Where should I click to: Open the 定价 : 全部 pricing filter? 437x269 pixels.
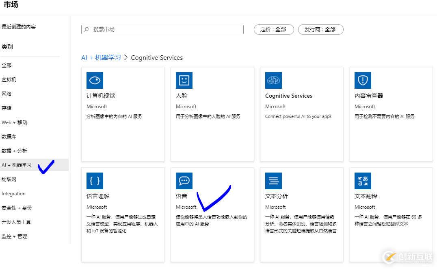[274, 30]
